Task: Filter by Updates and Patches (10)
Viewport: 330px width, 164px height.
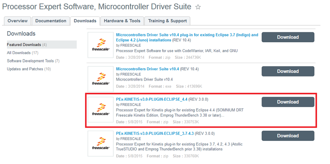Action: (x=29, y=69)
